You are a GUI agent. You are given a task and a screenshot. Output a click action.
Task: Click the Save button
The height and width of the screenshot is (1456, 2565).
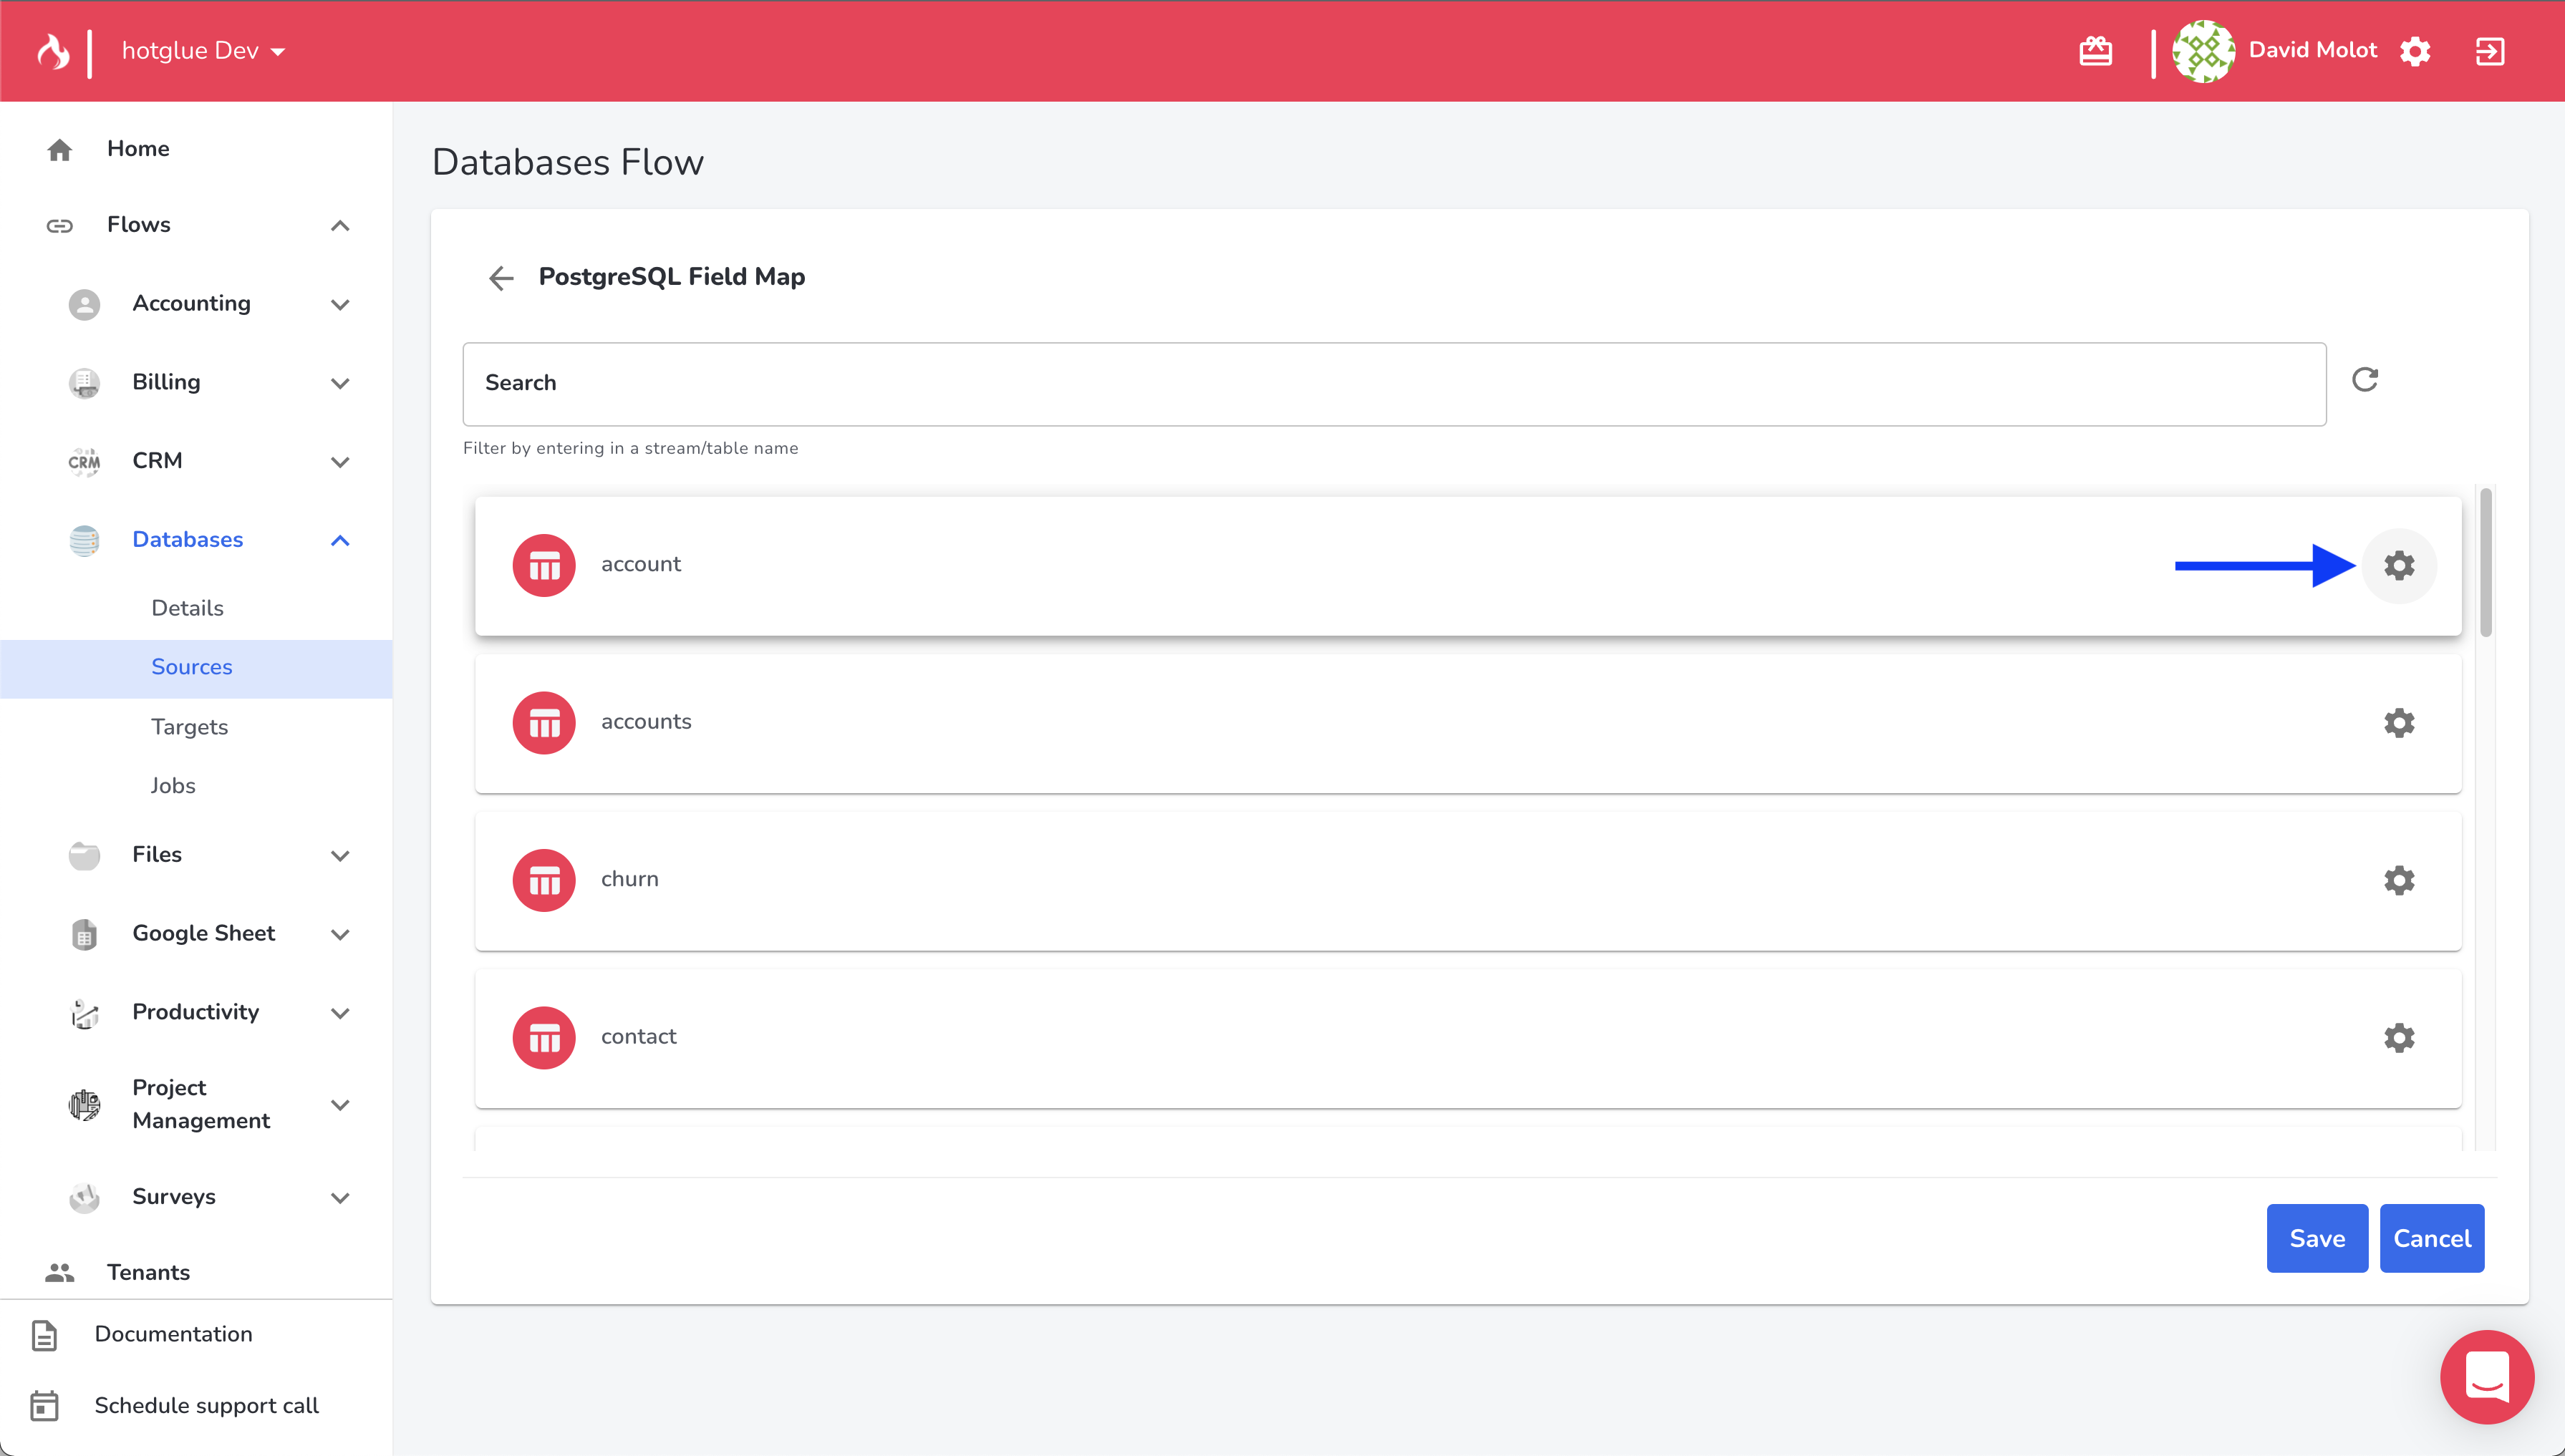(2316, 1238)
